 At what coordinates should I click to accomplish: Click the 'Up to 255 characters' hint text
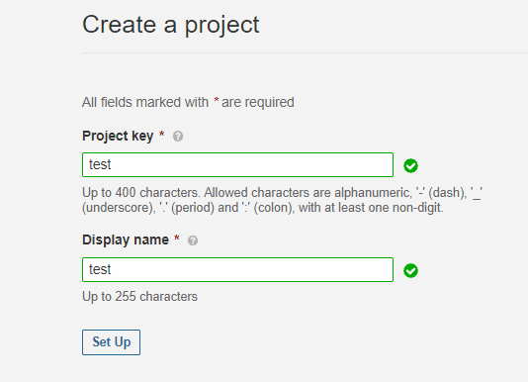[x=139, y=297]
